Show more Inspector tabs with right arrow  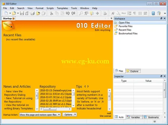tap(165, 117)
